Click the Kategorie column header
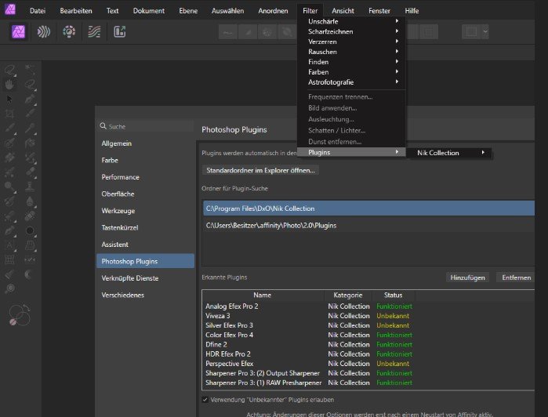 coord(348,295)
